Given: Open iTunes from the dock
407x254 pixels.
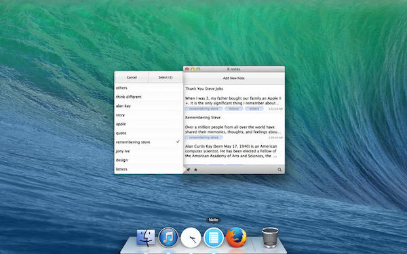Looking at the screenshot, I should pos(168,238).
